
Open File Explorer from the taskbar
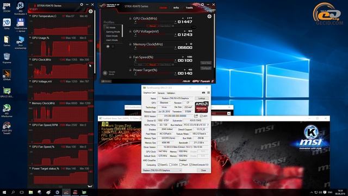(30, 192)
